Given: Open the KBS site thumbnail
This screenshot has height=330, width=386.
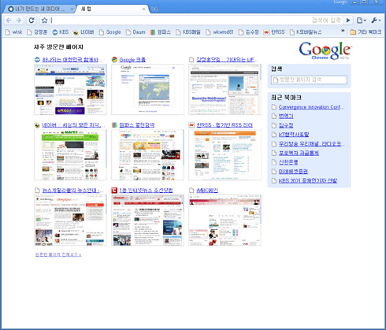Looking at the screenshot, I should pos(70,90).
